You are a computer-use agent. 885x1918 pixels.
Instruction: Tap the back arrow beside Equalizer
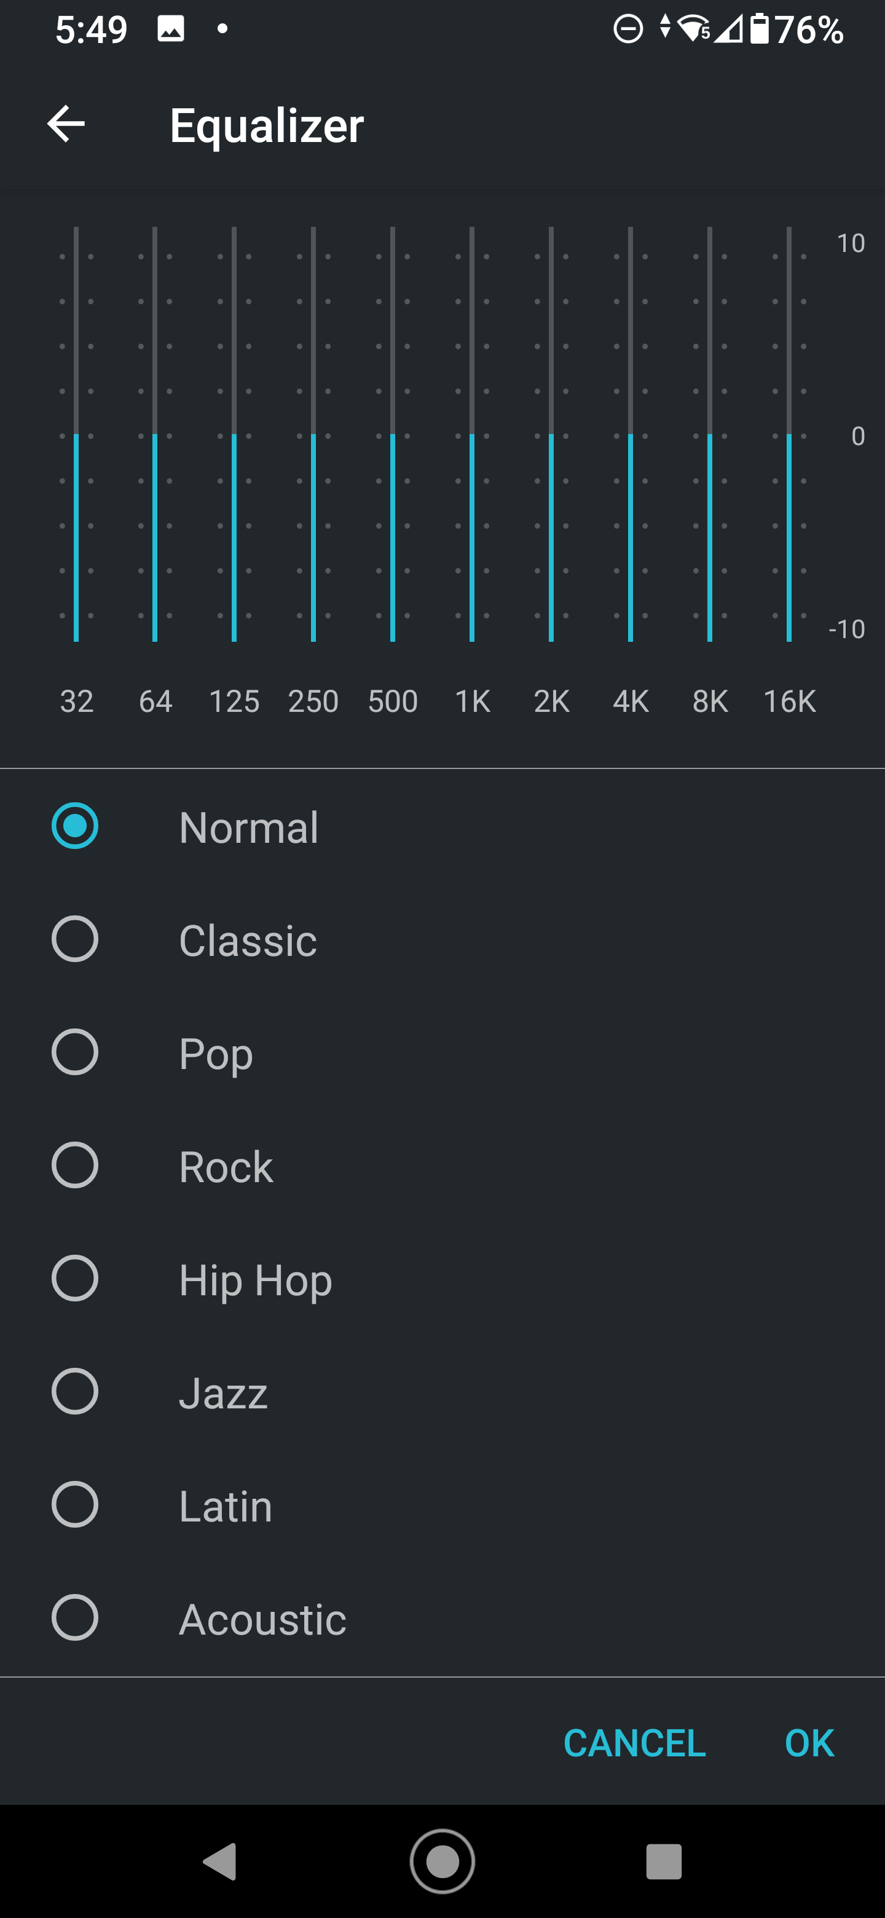tap(66, 124)
